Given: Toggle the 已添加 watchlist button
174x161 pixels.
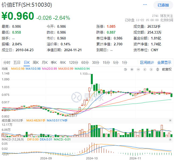Looking at the screenshot, I should 163,5.
